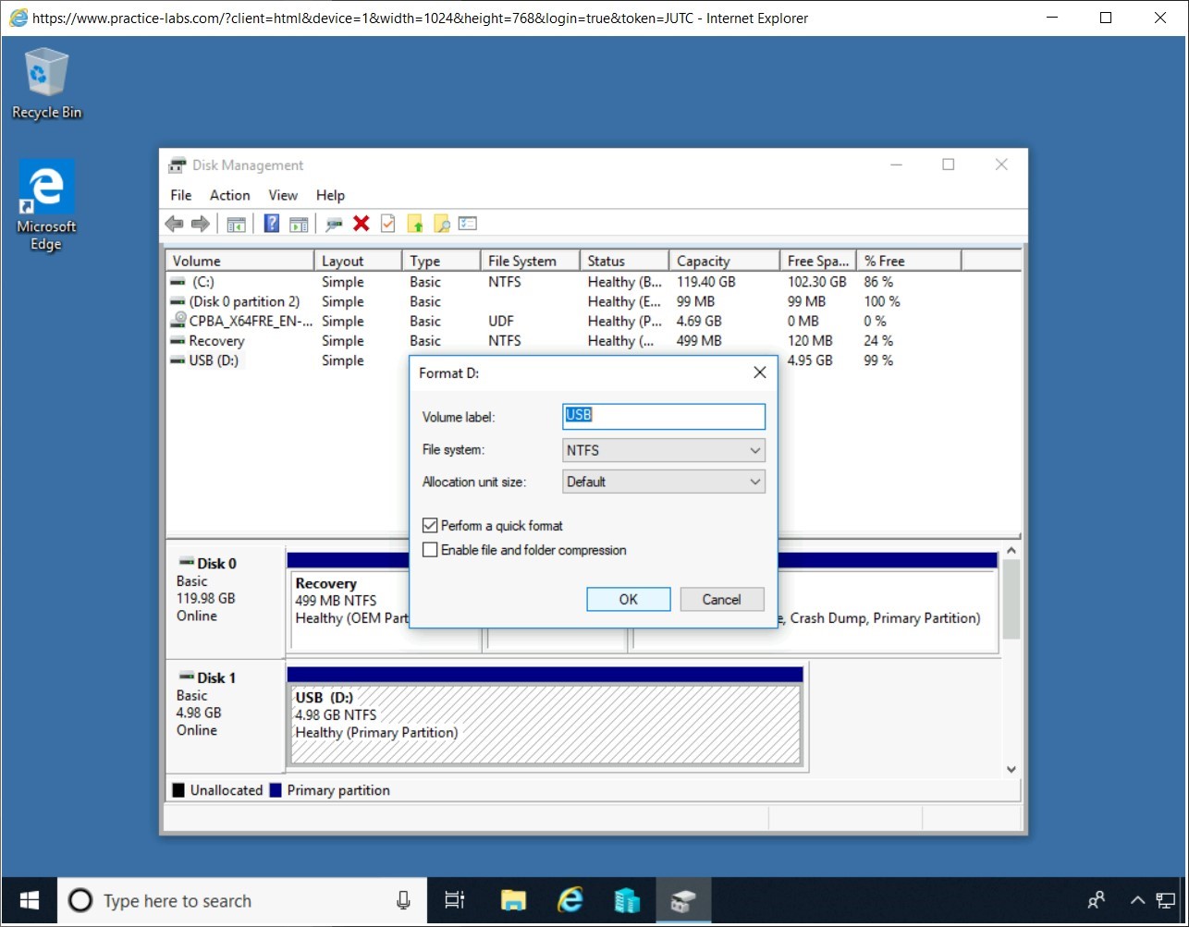
Task: Click the microphone icon in search box
Action: 403,900
